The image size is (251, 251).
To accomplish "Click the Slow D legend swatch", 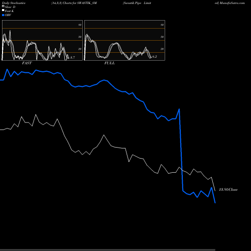I will coord(3,6).
